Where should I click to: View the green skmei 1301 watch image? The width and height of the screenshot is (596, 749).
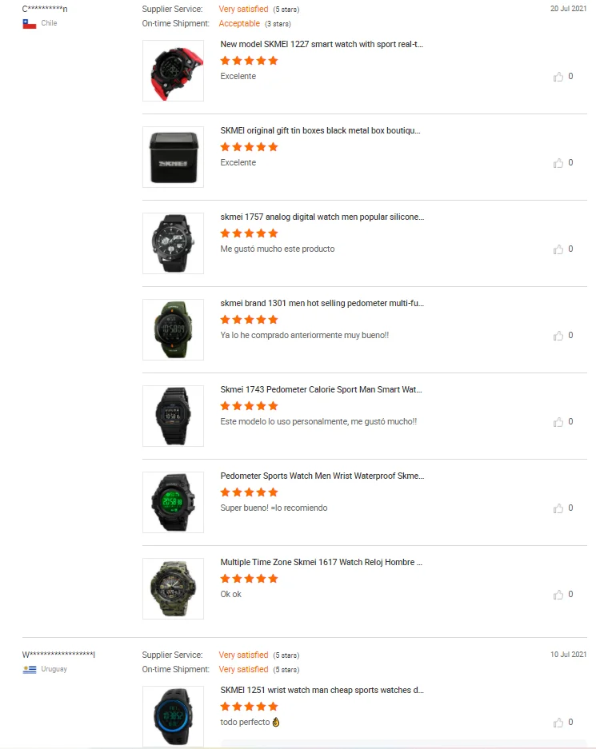point(173,329)
